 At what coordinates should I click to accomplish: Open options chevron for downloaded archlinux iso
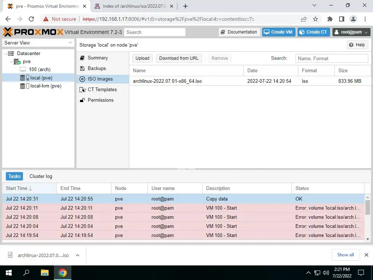click(x=78, y=255)
